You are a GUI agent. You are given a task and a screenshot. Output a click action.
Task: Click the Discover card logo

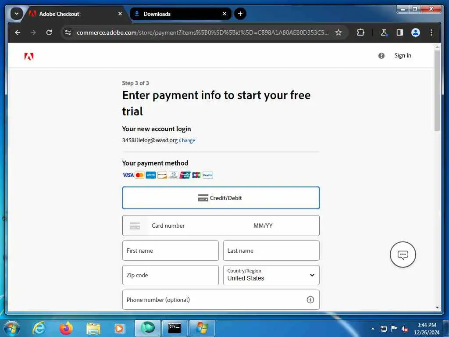click(x=162, y=175)
